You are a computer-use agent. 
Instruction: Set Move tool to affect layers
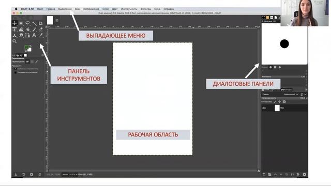tap(27, 62)
